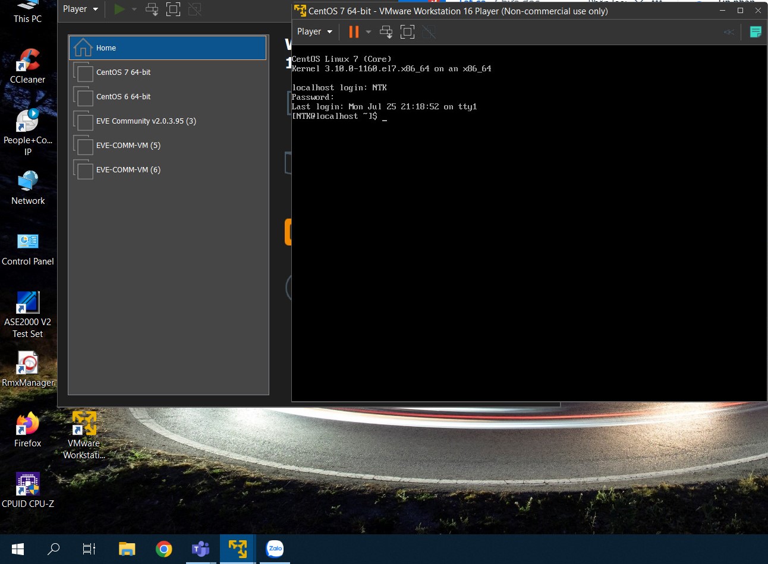
Task: Select the Firefox desktop shortcut
Action: point(28,430)
